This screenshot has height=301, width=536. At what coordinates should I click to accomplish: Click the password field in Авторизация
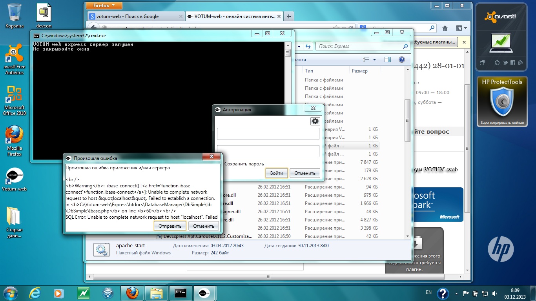(268, 151)
